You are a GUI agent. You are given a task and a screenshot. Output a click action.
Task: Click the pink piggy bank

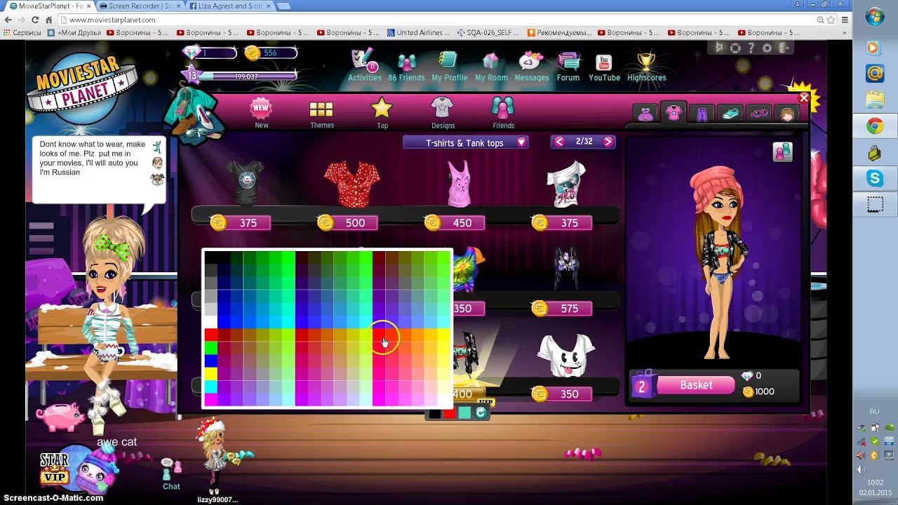[60, 417]
